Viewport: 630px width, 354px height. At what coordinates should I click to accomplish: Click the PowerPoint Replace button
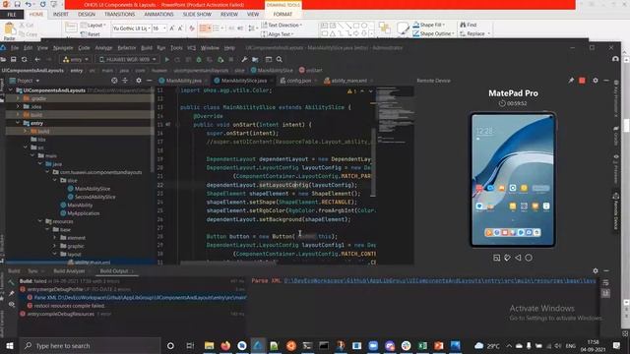click(x=475, y=33)
